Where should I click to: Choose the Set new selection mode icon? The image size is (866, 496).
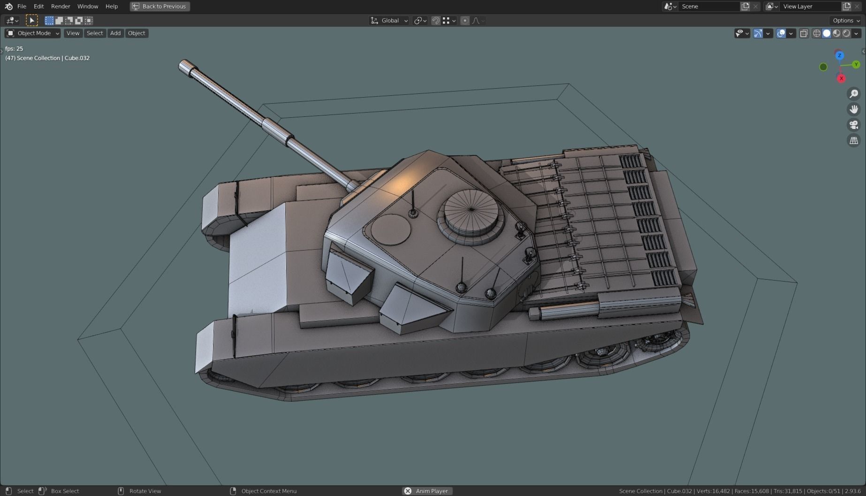[49, 20]
